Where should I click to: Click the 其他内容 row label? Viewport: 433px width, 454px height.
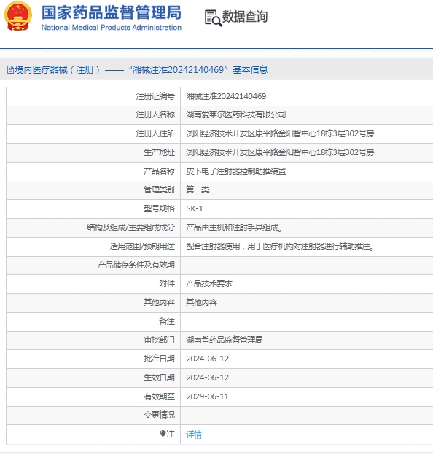pyautogui.click(x=160, y=302)
